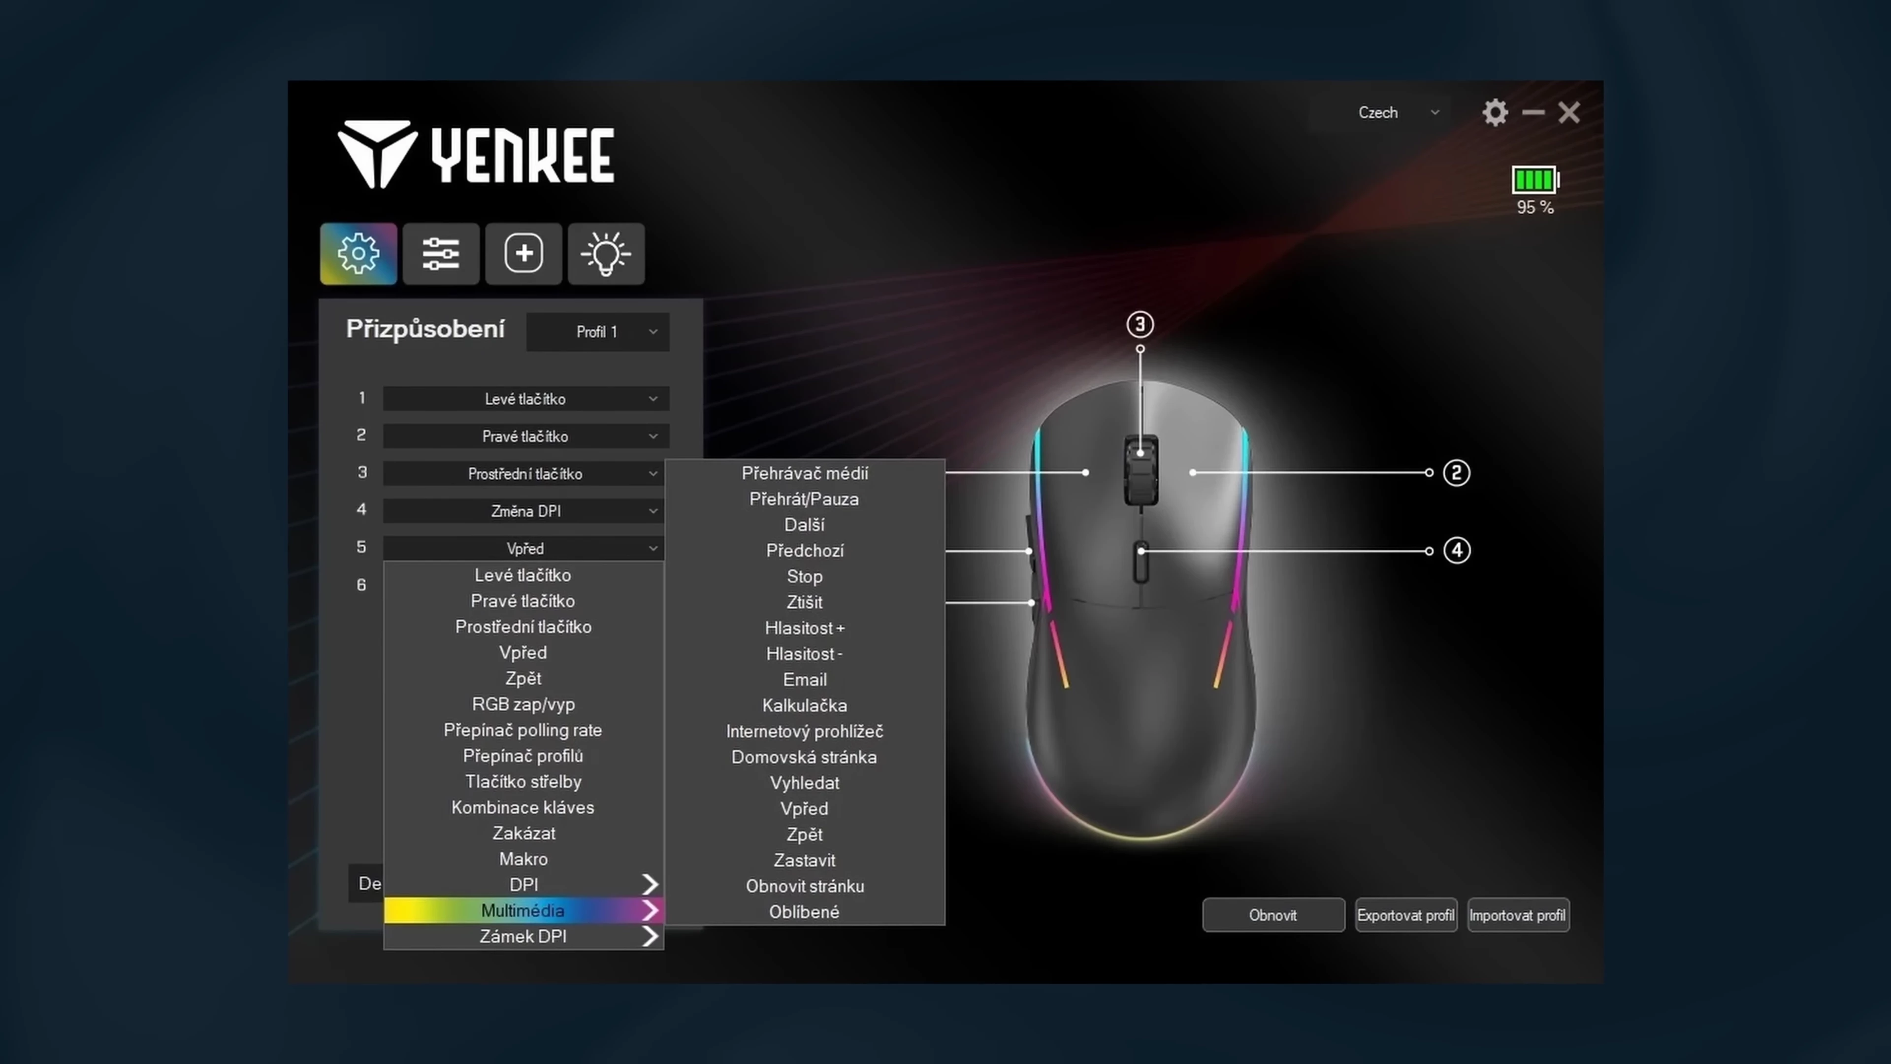
Task: Pick Kalkulačka from the multimedia list
Action: 804,706
